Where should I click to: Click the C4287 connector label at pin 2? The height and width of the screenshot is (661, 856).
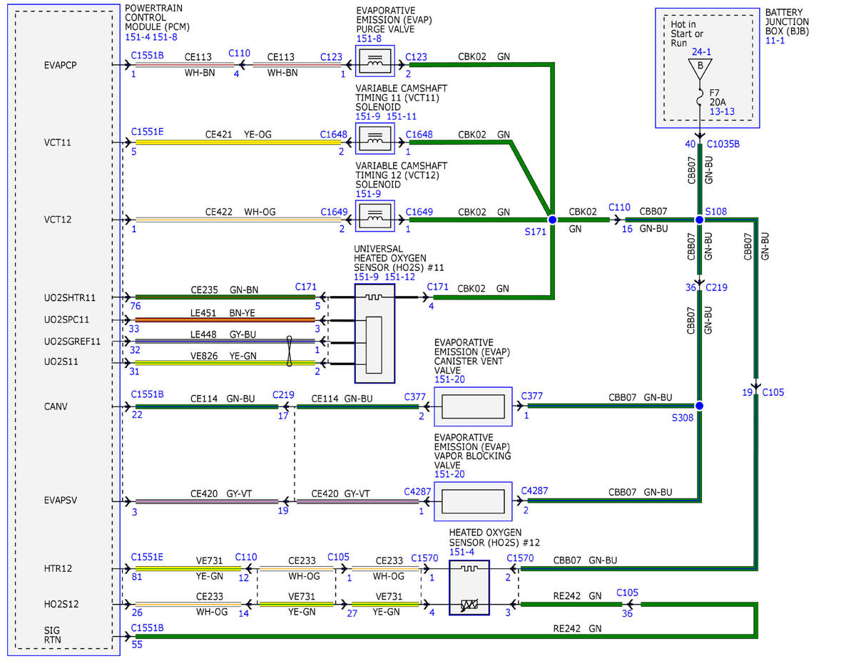pyautogui.click(x=534, y=491)
